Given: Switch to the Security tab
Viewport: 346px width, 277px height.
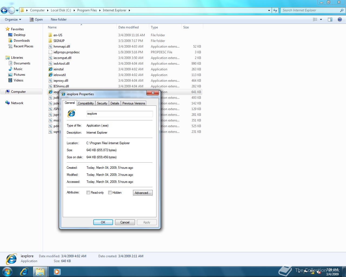Looking at the screenshot, I should coord(102,103).
